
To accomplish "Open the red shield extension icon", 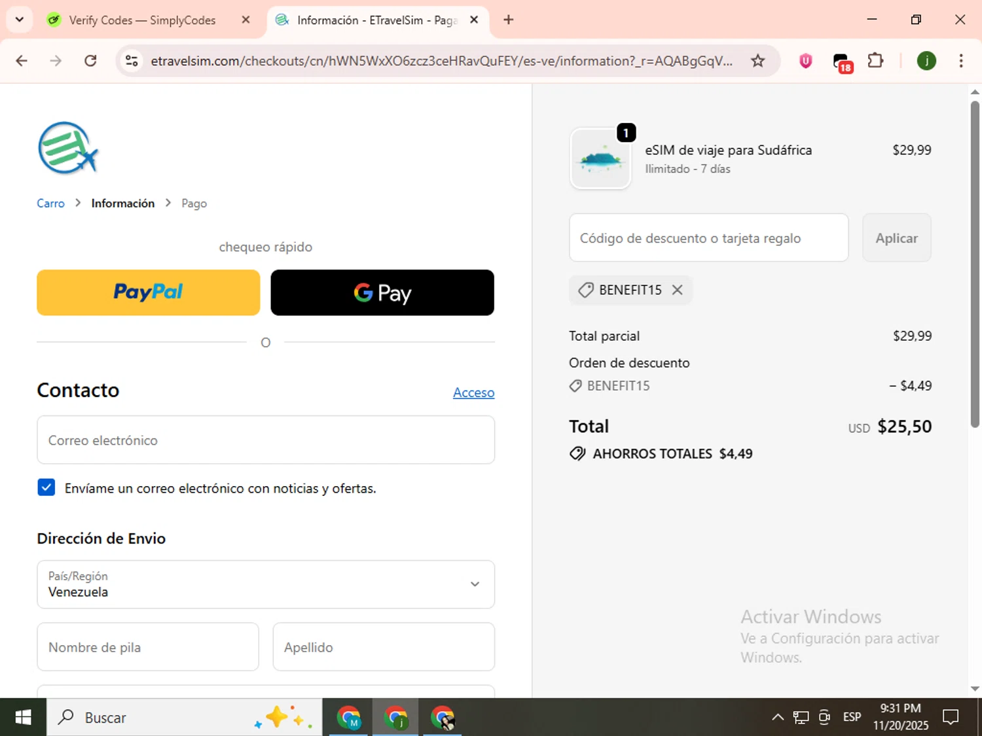I will pos(805,61).
